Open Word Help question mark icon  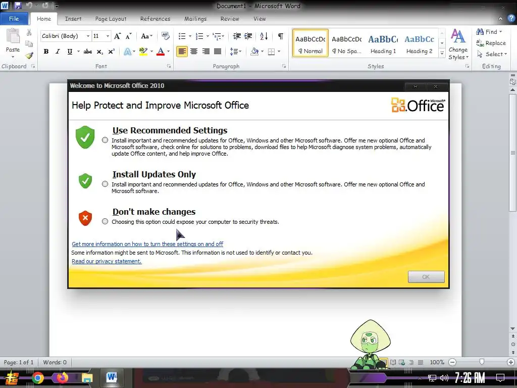coord(511,19)
